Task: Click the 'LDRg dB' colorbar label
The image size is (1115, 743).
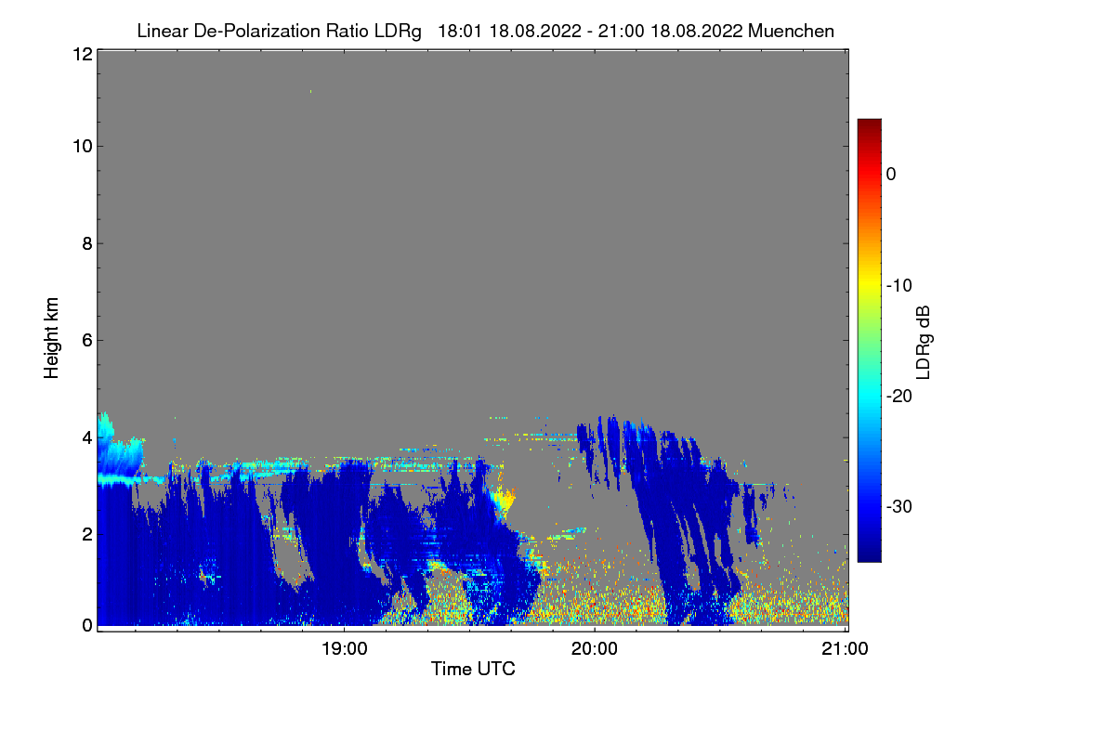Action: [x=924, y=342]
